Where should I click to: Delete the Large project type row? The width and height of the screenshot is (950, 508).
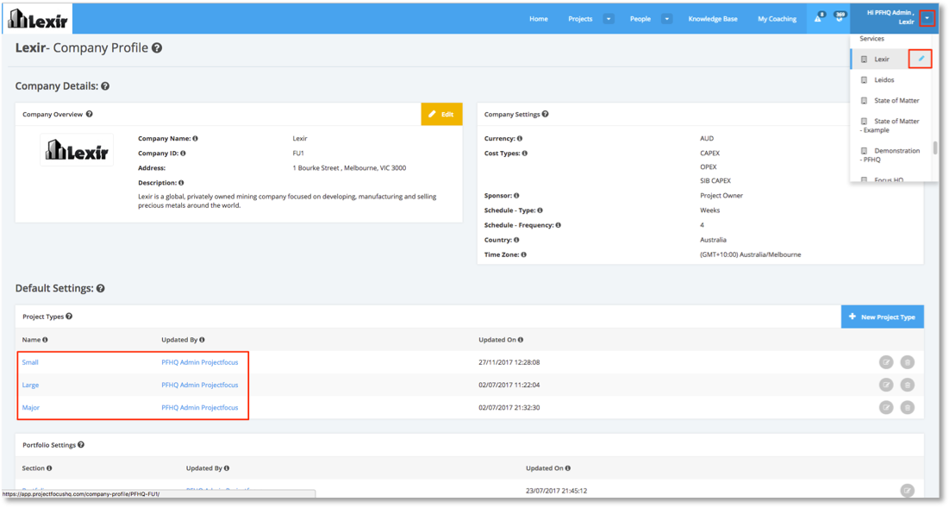click(x=907, y=385)
